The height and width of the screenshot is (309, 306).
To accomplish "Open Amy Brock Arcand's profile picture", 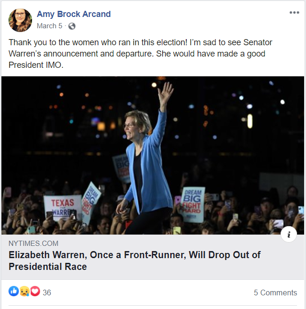I will pos(20,20).
